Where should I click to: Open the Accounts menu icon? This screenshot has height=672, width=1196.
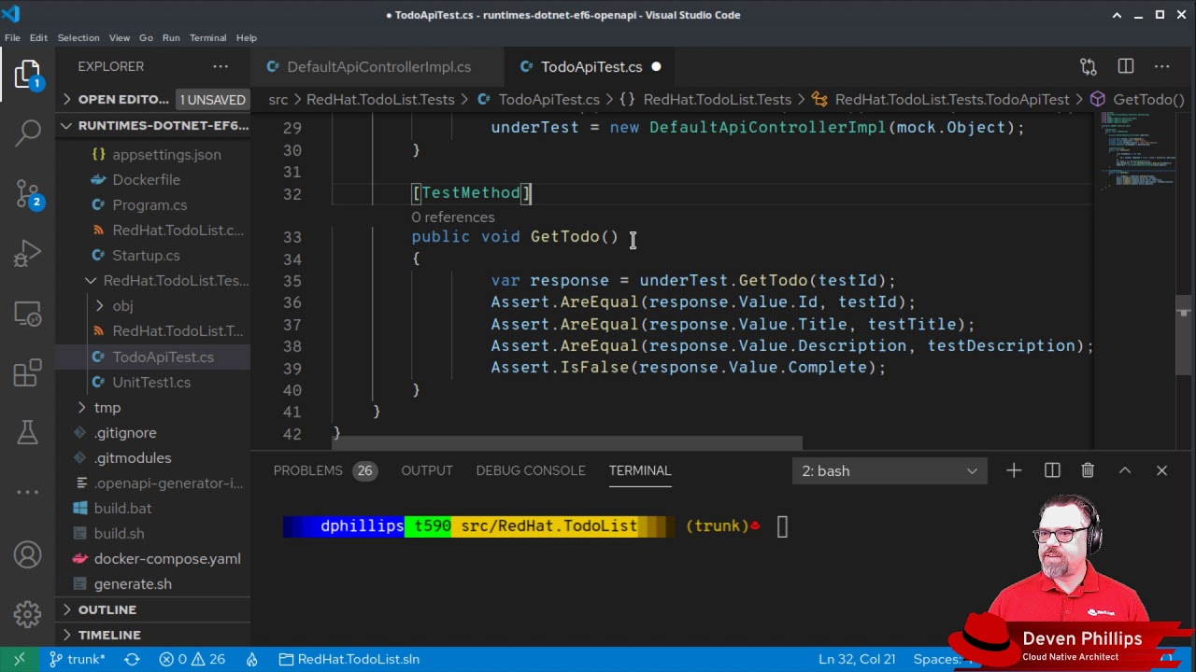point(27,555)
